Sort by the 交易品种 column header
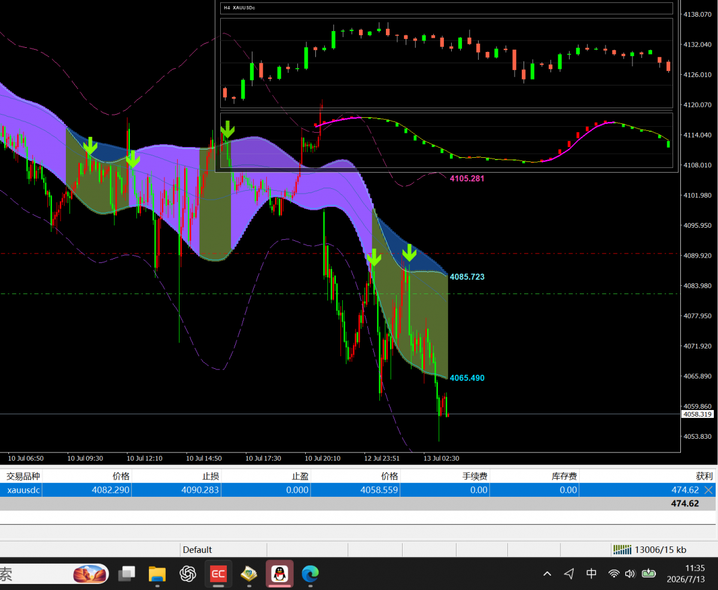 (x=22, y=476)
